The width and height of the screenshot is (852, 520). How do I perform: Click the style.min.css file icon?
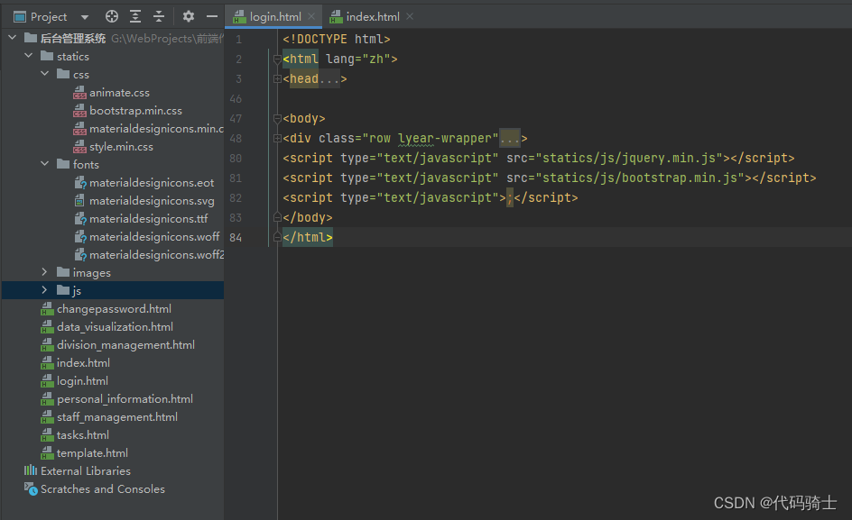pos(79,147)
